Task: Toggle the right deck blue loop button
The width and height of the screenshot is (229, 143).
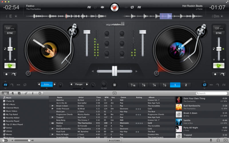Action: click(x=205, y=85)
